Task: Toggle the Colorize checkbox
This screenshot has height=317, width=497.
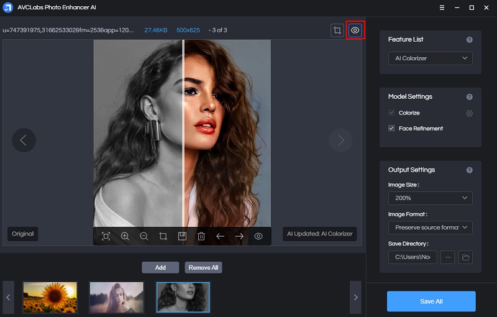Action: point(391,113)
